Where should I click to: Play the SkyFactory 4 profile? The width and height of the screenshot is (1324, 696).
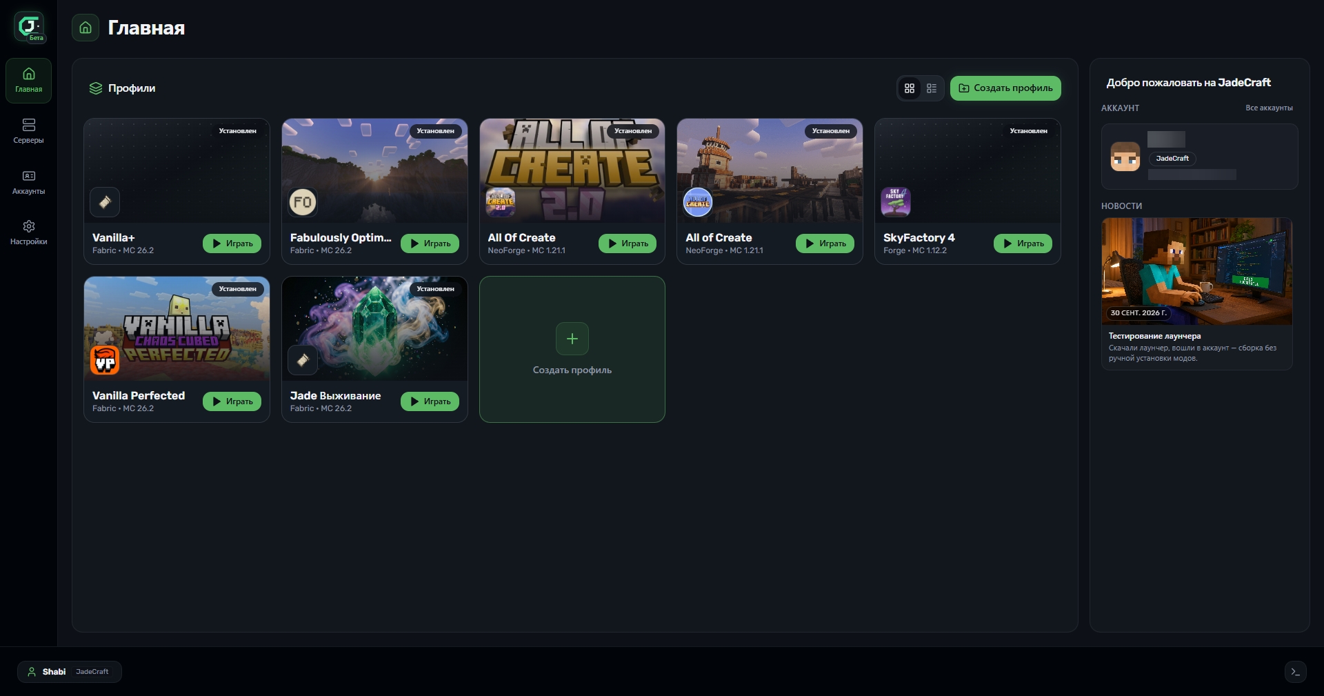pyautogui.click(x=1023, y=243)
